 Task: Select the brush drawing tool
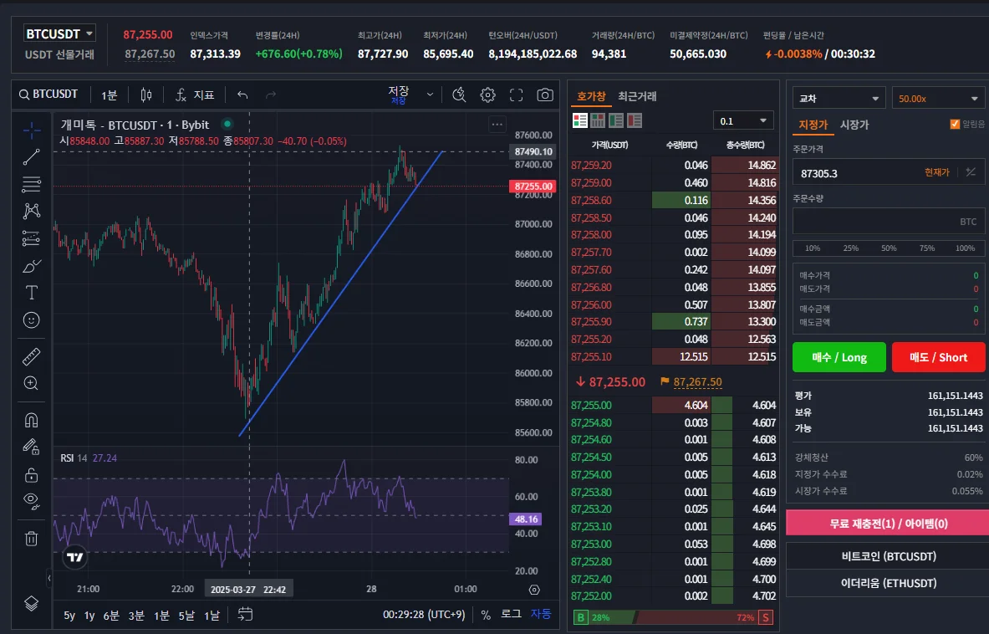tap(31, 266)
